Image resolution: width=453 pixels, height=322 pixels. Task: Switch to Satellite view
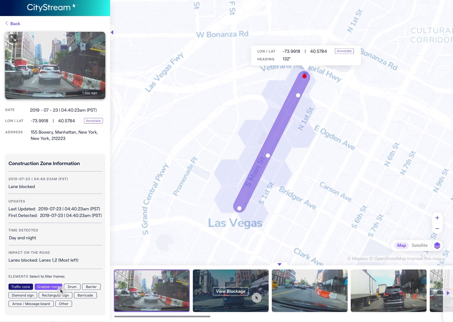(x=420, y=246)
